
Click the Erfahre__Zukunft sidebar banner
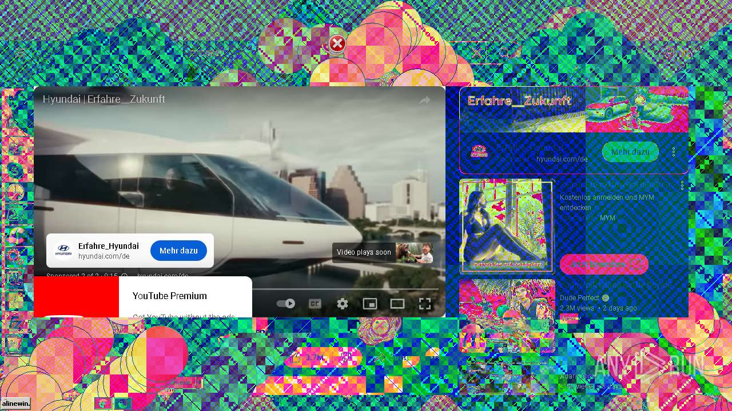tap(574, 110)
